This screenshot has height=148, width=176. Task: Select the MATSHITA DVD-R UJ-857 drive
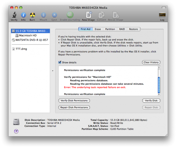(31, 40)
